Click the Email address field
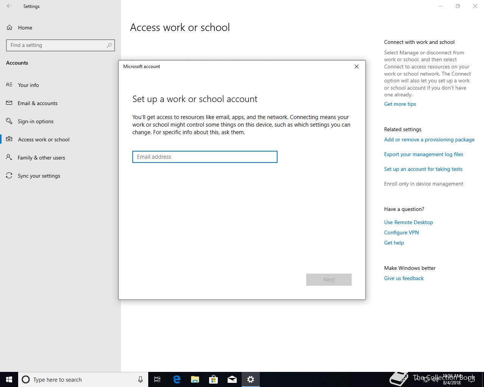 tap(205, 157)
